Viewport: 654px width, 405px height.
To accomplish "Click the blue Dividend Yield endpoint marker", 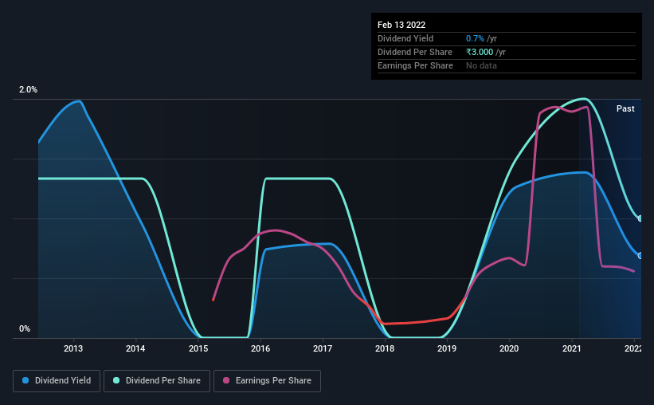I will coord(640,256).
